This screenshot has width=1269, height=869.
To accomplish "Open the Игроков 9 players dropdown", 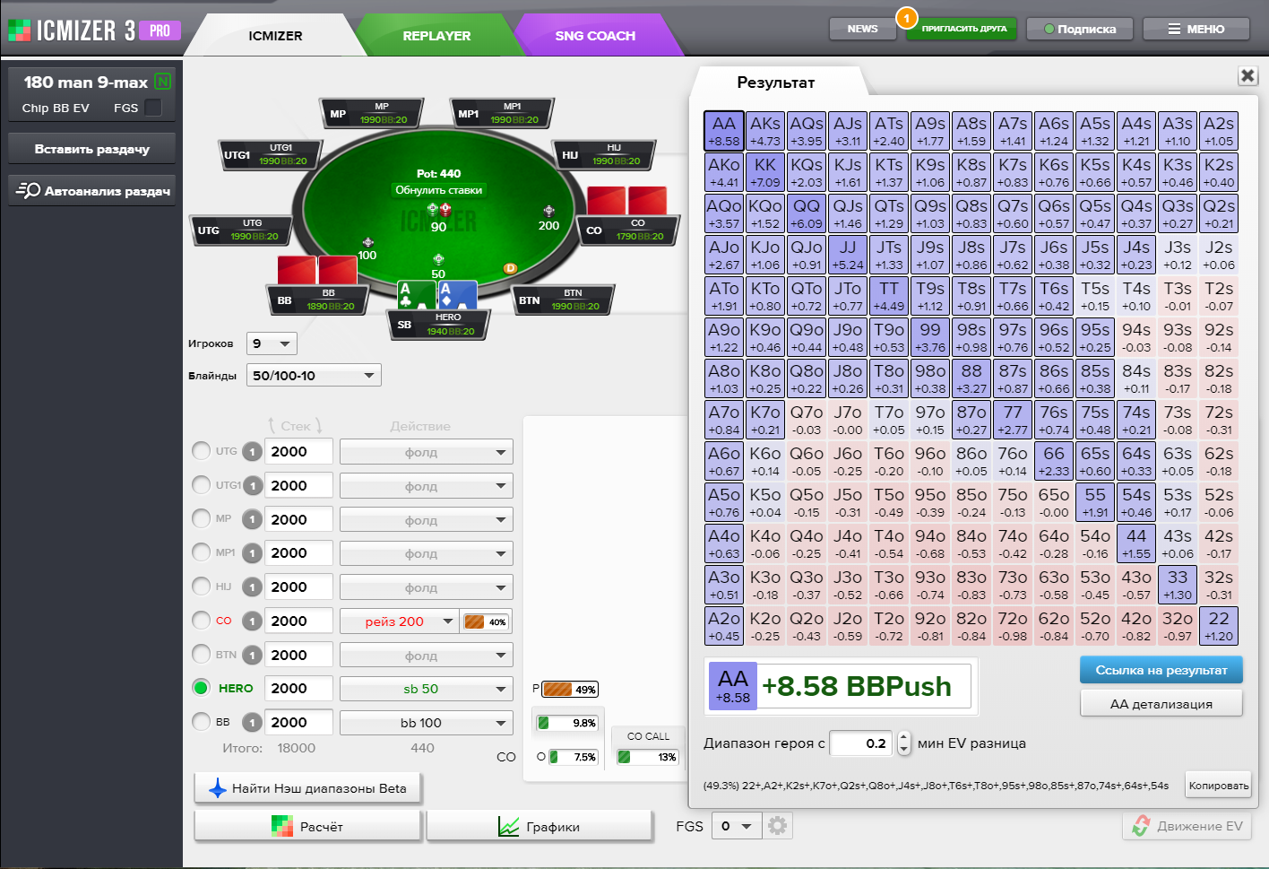I will tap(272, 343).
